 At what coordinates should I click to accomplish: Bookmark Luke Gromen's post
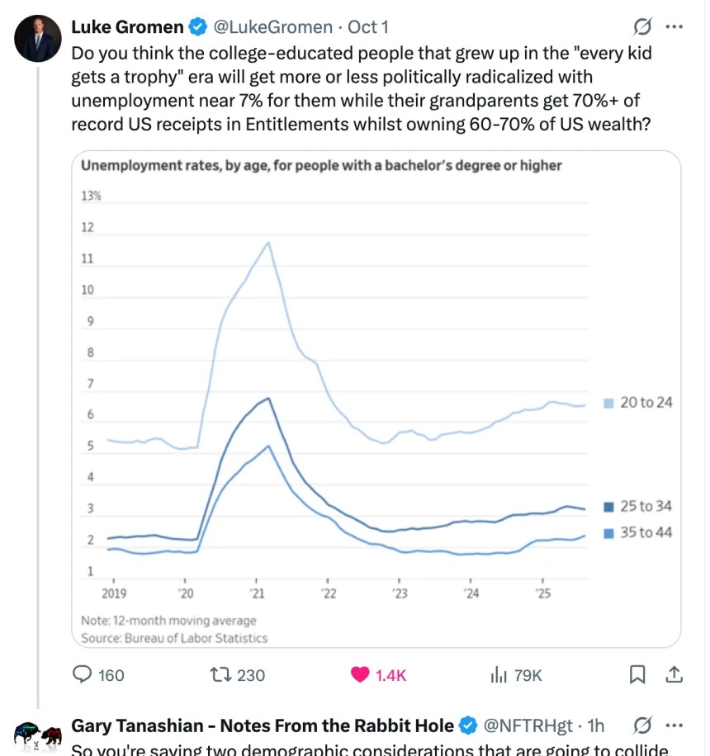coord(637,675)
